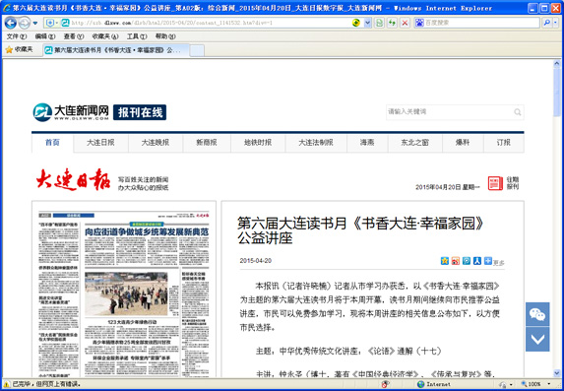Click headline 向应街道争做城乡统筹发展新典范 in page preview
Image resolution: width=564 pixels, height=391 pixels.
point(147,232)
